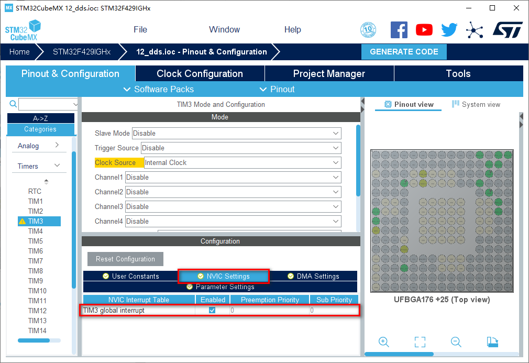529x363 pixels.
Task: Fit the chip view to window
Action: coord(420,342)
